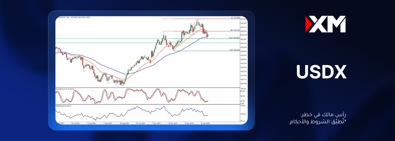The width and height of the screenshot is (395, 141).
Task: Click the USDX heading text
Action: tap(321, 72)
